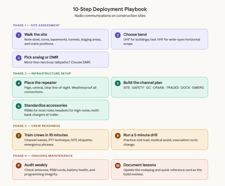Click the step 3 badge for Pick analog or DMR
This screenshot has width=225, height=186.
click(x=18, y=58)
